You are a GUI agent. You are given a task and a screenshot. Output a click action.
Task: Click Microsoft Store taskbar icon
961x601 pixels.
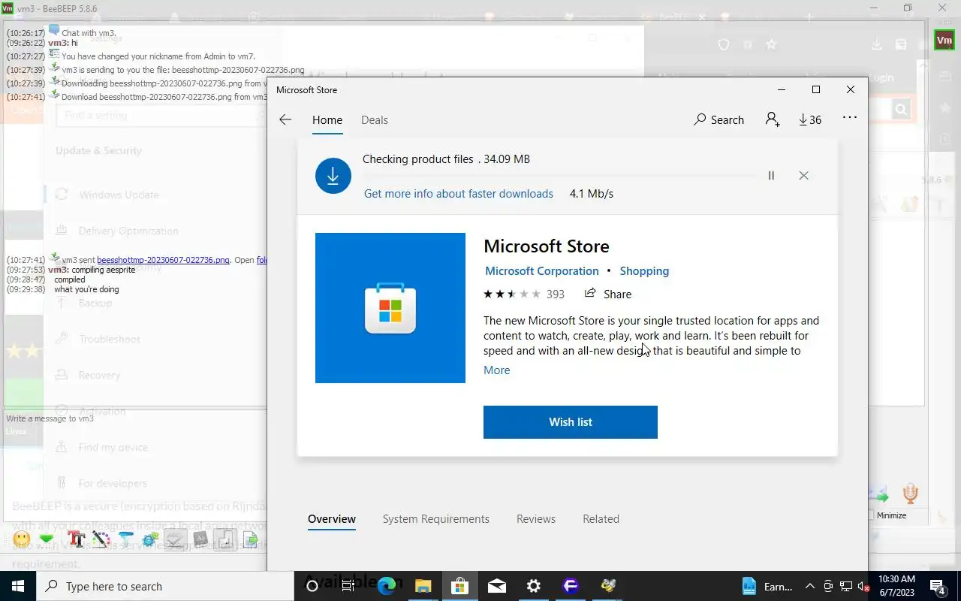pos(459,586)
